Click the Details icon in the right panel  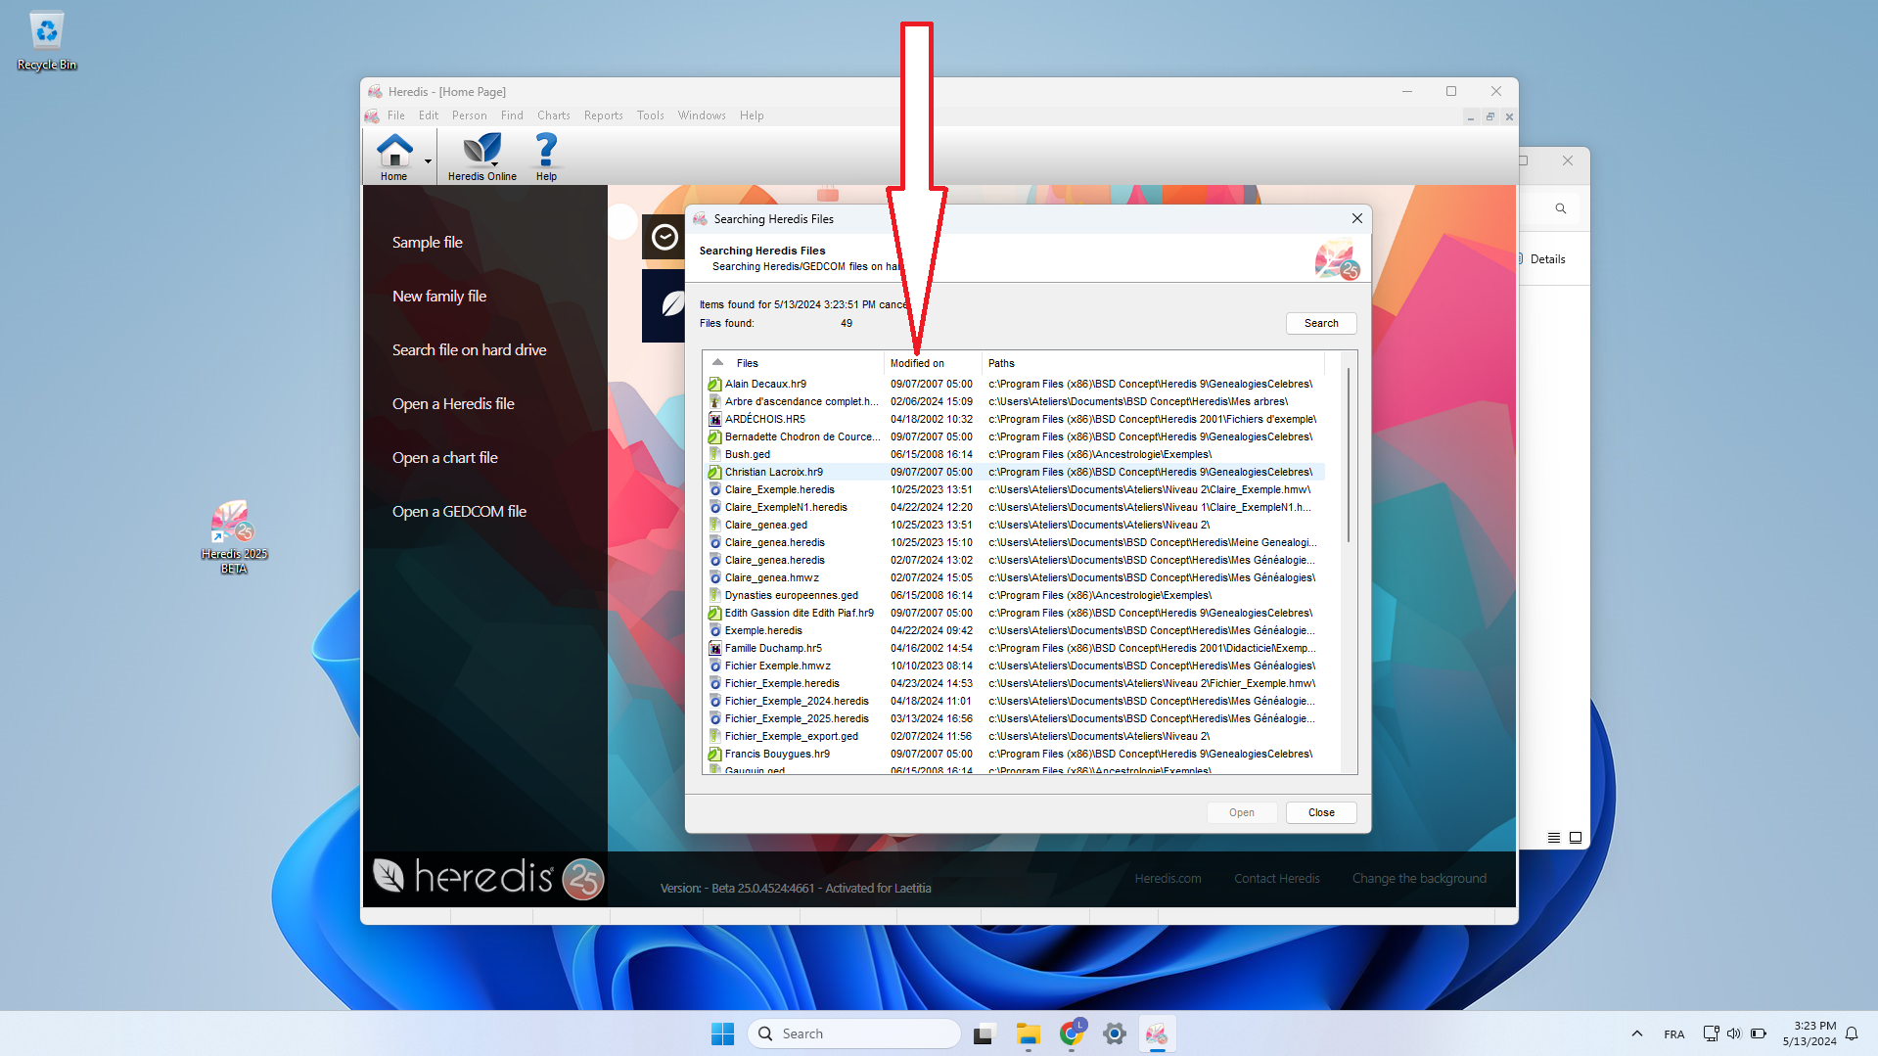(x=1520, y=258)
